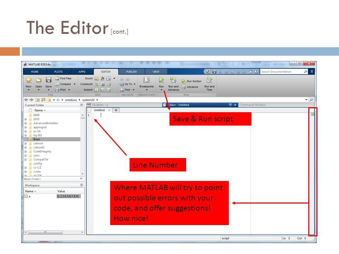Click the Workspace horizontal scrollbar
Viewport: 339px width, 254px height.
[x=46, y=232]
